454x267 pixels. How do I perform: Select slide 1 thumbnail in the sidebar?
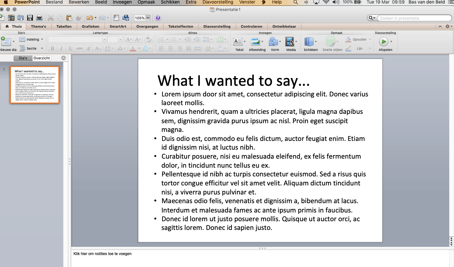coord(35,85)
